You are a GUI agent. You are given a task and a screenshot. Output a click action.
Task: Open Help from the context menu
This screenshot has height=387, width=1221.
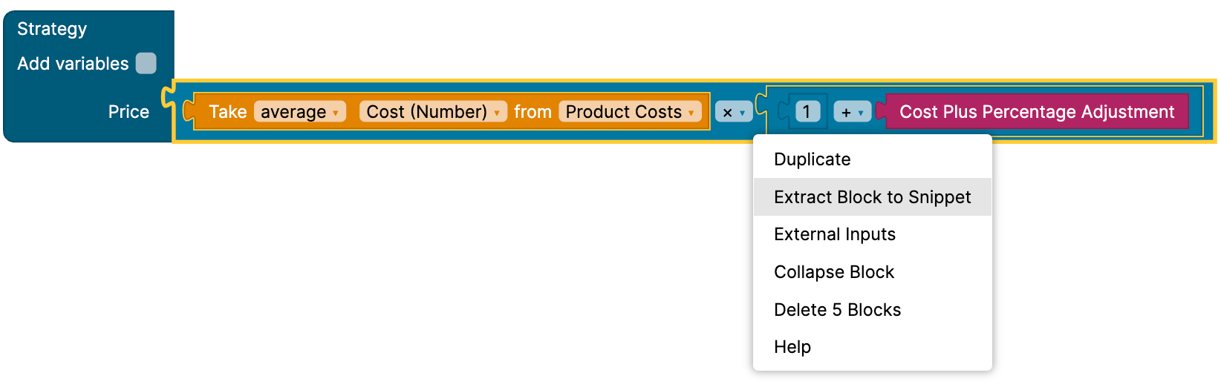pyautogui.click(x=792, y=347)
